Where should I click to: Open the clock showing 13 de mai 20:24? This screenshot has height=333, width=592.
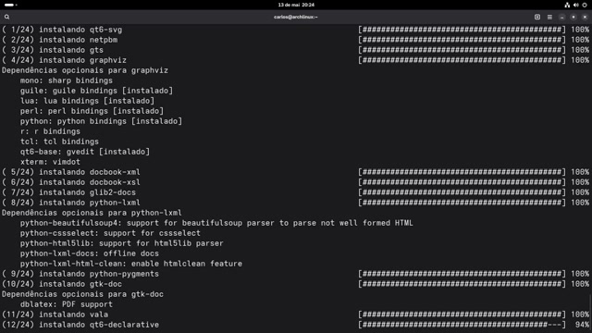[296, 5]
